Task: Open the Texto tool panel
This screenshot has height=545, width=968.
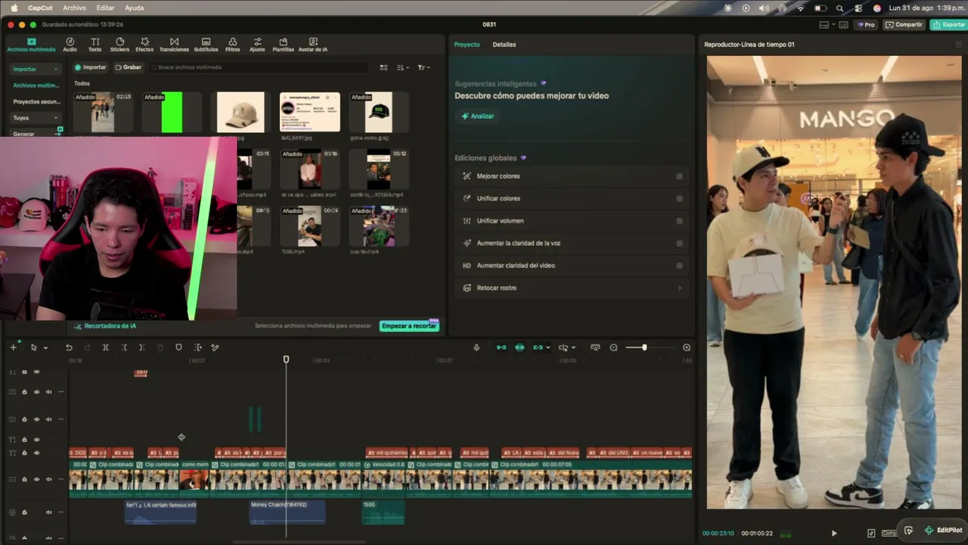Action: pos(95,45)
